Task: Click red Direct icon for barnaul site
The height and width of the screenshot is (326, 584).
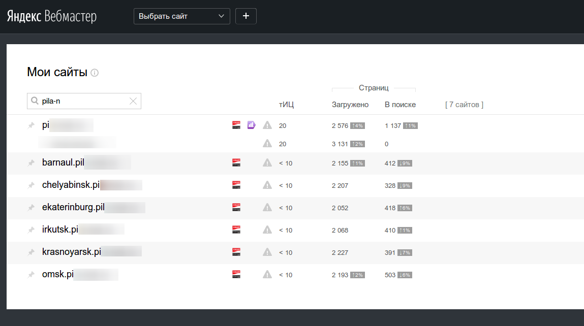Action: pos(236,163)
